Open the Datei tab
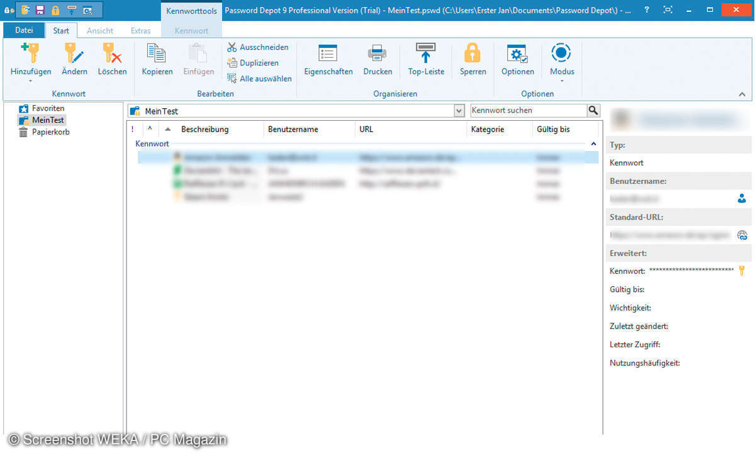755x453 pixels. click(x=24, y=30)
